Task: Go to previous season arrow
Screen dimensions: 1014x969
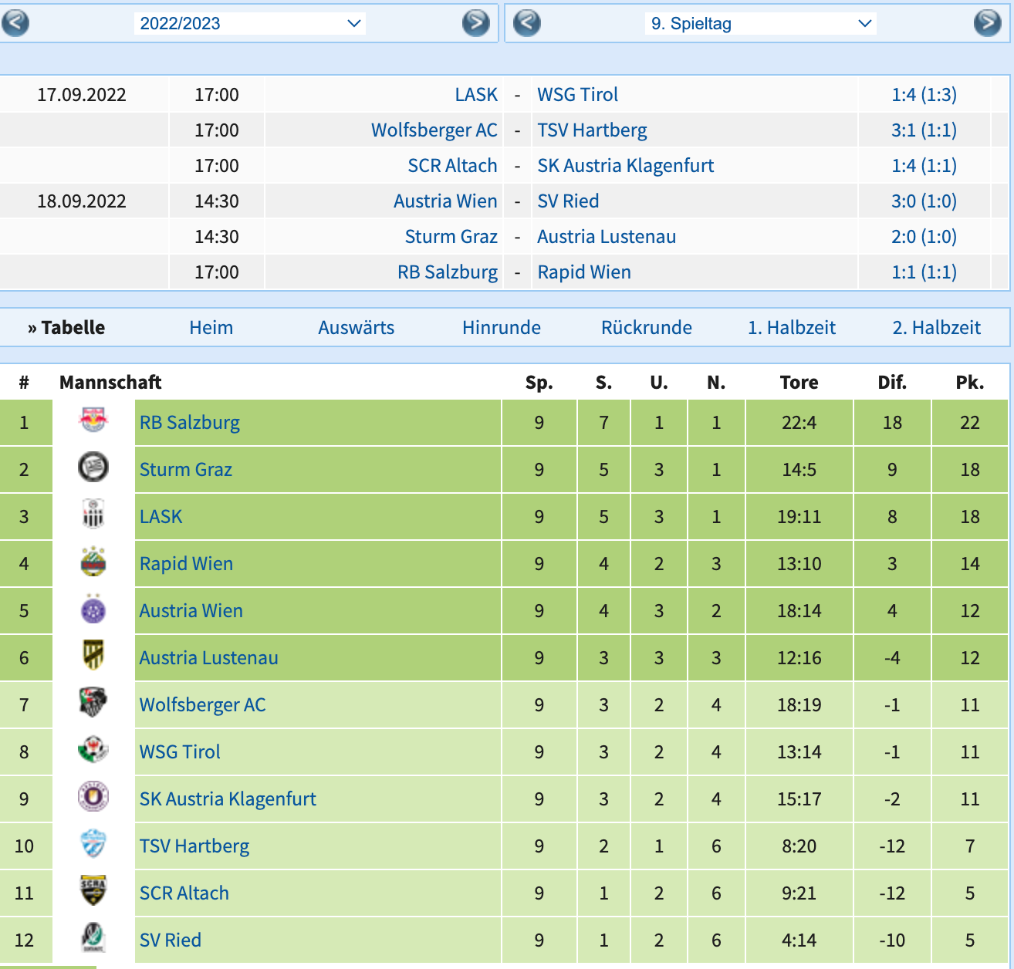Action: [x=15, y=23]
